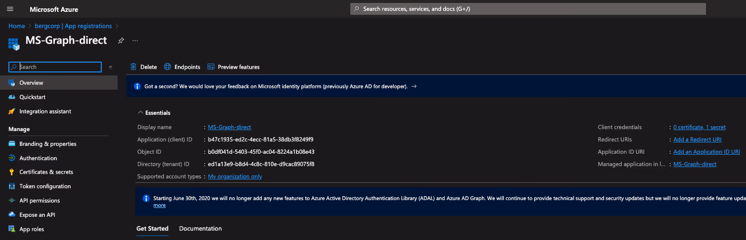Click the sidebar Search field
Screen dimensions: 746x240
point(55,67)
